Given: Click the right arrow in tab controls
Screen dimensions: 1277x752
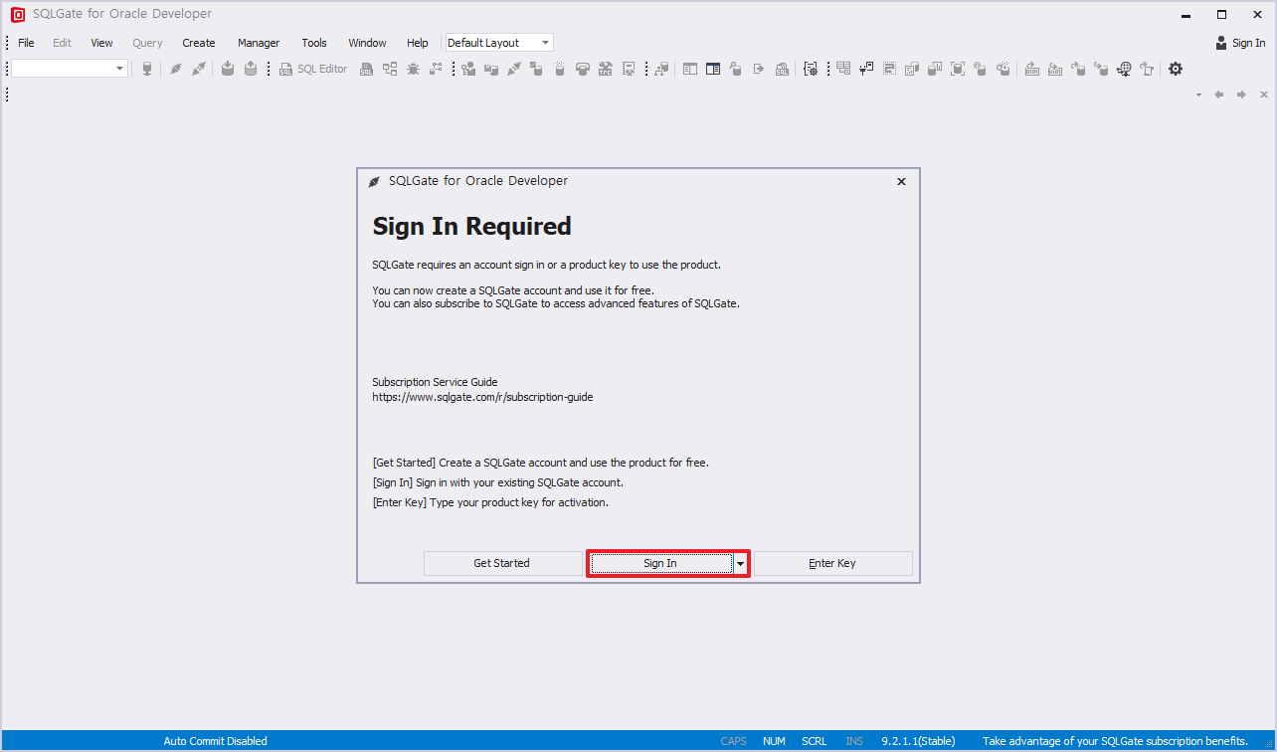Looking at the screenshot, I should pyautogui.click(x=1241, y=94).
